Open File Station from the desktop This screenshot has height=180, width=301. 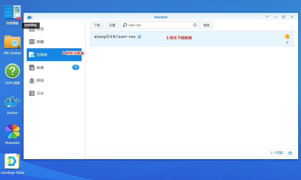point(12,42)
